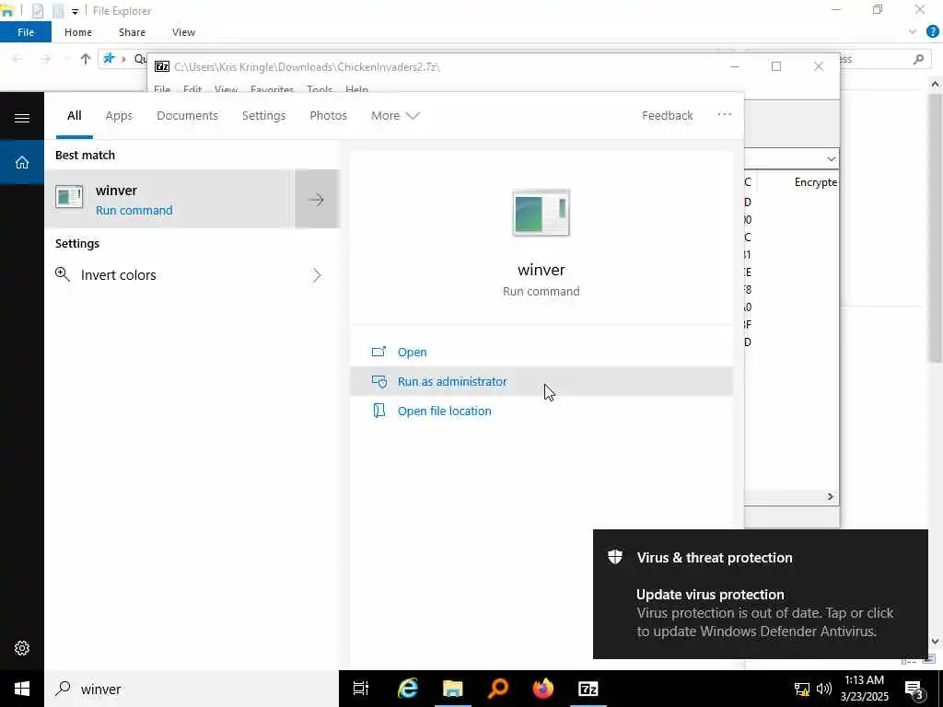The width and height of the screenshot is (943, 707).
Task: Expand winver result details arrow
Action: [317, 199]
